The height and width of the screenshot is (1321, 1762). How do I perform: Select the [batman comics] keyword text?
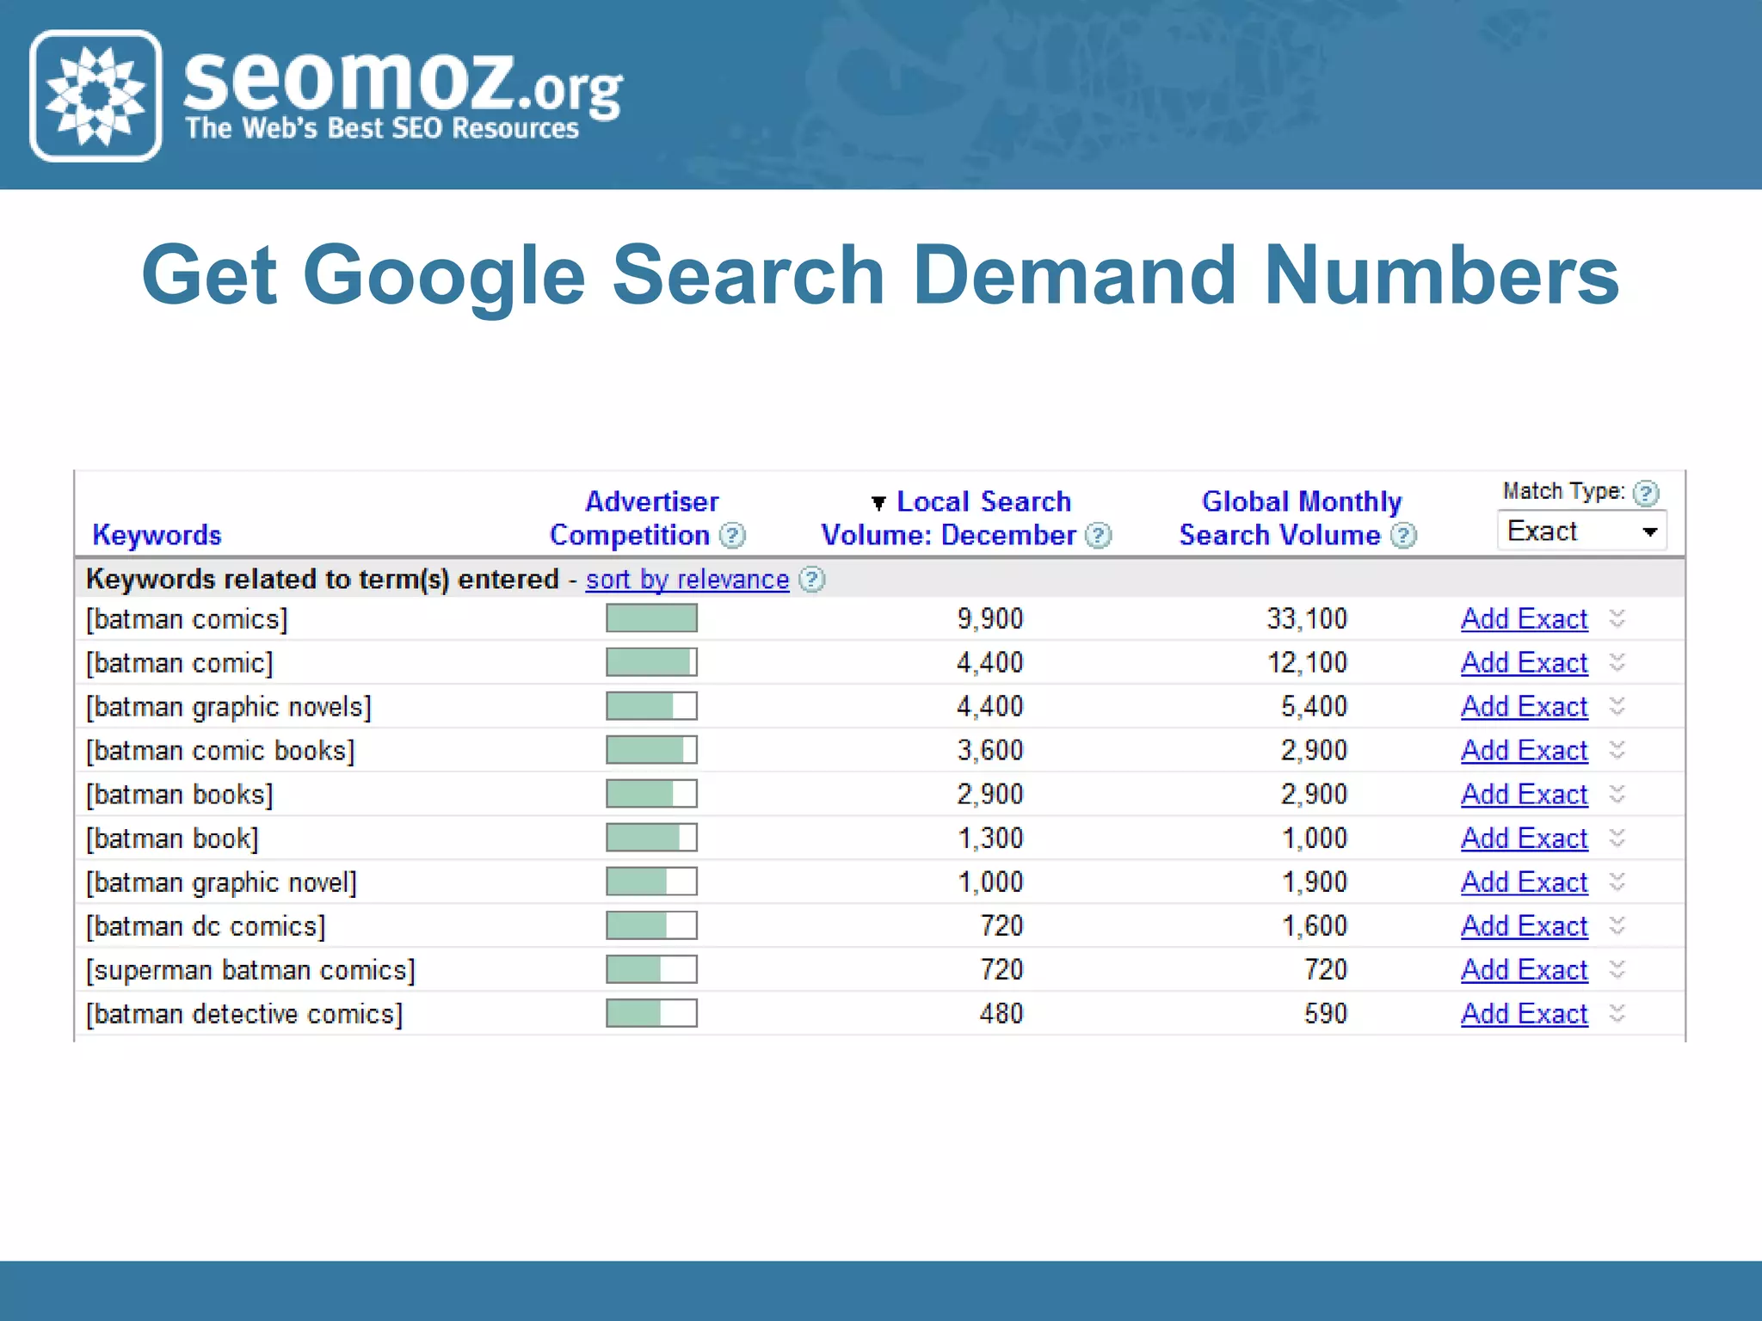[x=187, y=619]
